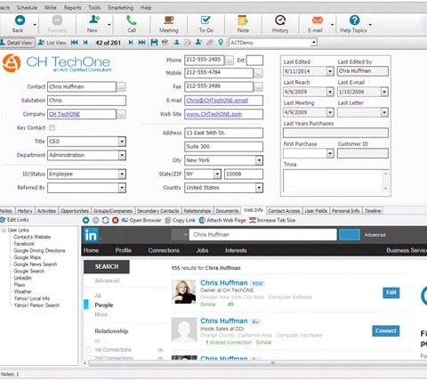Go to the previous contact record
427x382 pixels.
(x=85, y=43)
